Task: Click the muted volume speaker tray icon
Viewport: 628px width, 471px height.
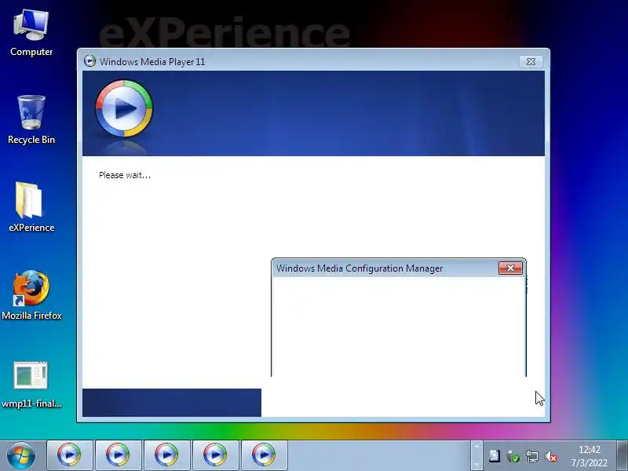Action: (551, 456)
